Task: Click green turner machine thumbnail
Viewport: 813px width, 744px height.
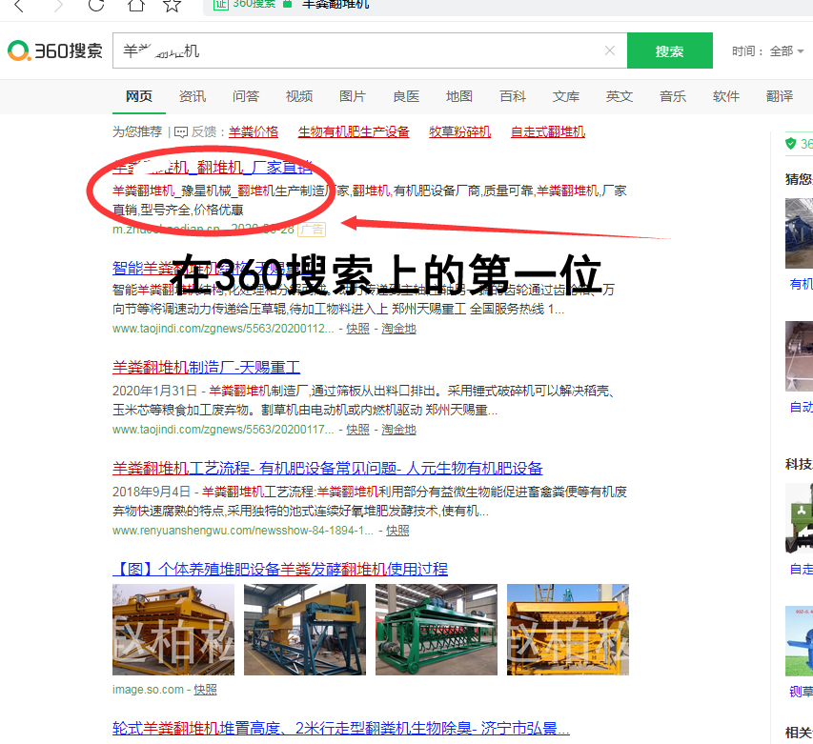Action: (x=437, y=630)
